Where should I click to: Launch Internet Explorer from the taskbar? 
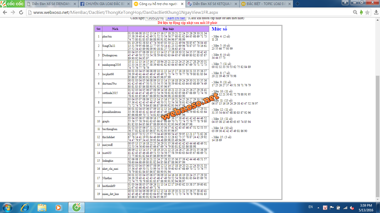tap(25, 207)
